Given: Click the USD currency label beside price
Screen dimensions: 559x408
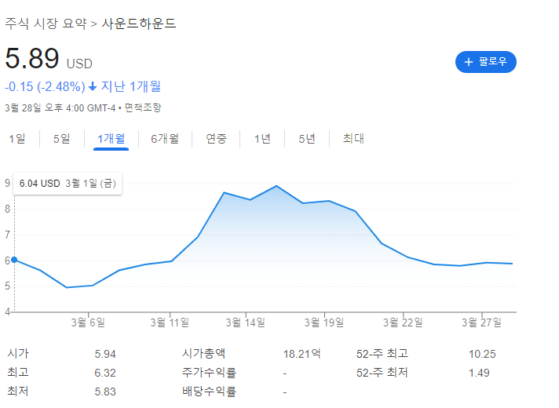Looking at the screenshot, I should point(79,64).
